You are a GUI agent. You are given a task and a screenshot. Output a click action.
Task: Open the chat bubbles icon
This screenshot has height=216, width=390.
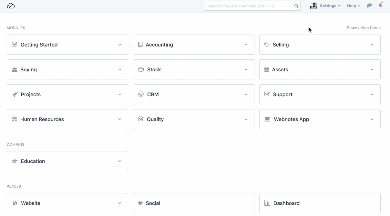point(369,6)
